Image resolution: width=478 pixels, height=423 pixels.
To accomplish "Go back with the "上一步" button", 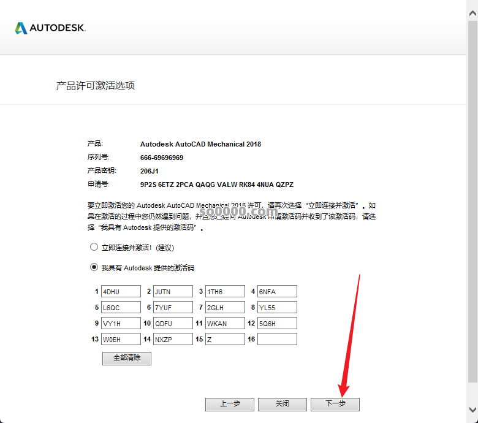I will 230,404.
